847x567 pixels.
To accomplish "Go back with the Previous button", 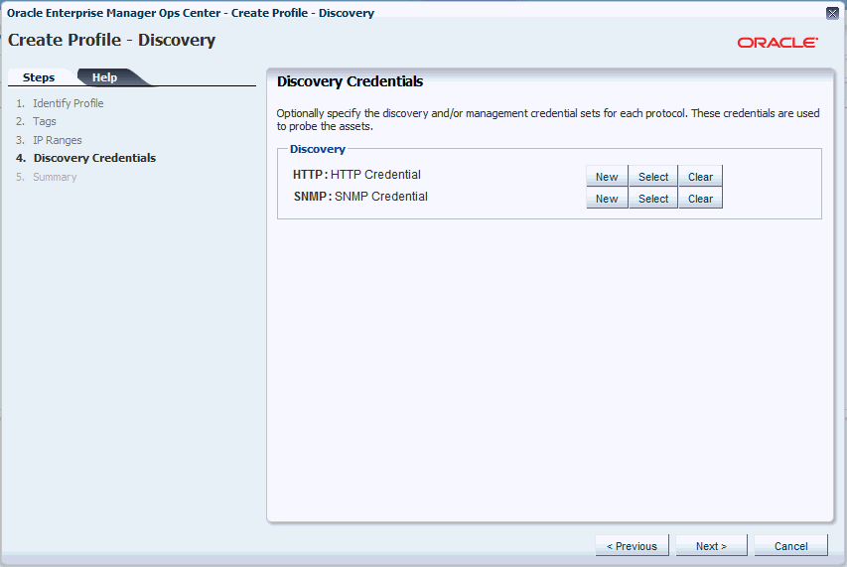I will point(632,546).
